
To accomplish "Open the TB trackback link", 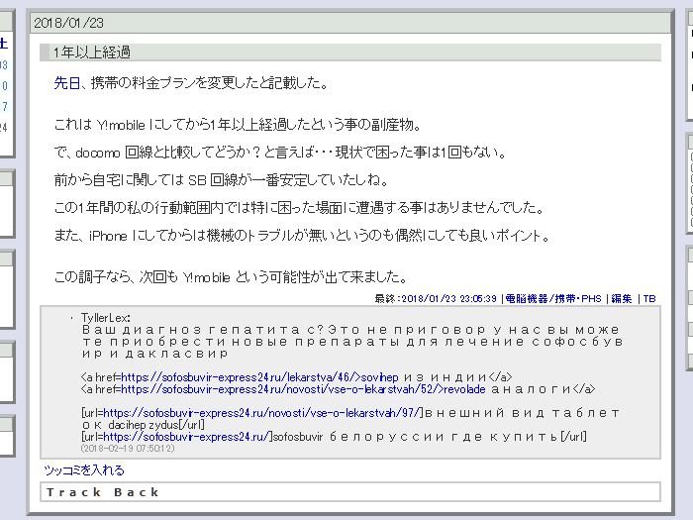I will point(649,298).
